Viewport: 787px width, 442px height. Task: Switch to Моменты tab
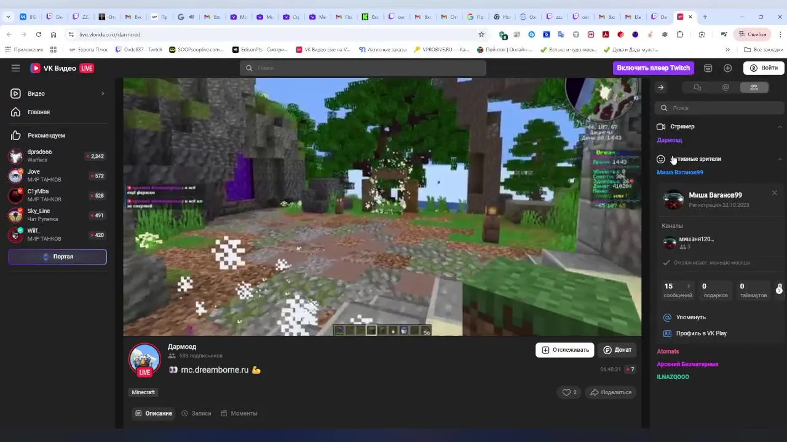click(x=239, y=413)
